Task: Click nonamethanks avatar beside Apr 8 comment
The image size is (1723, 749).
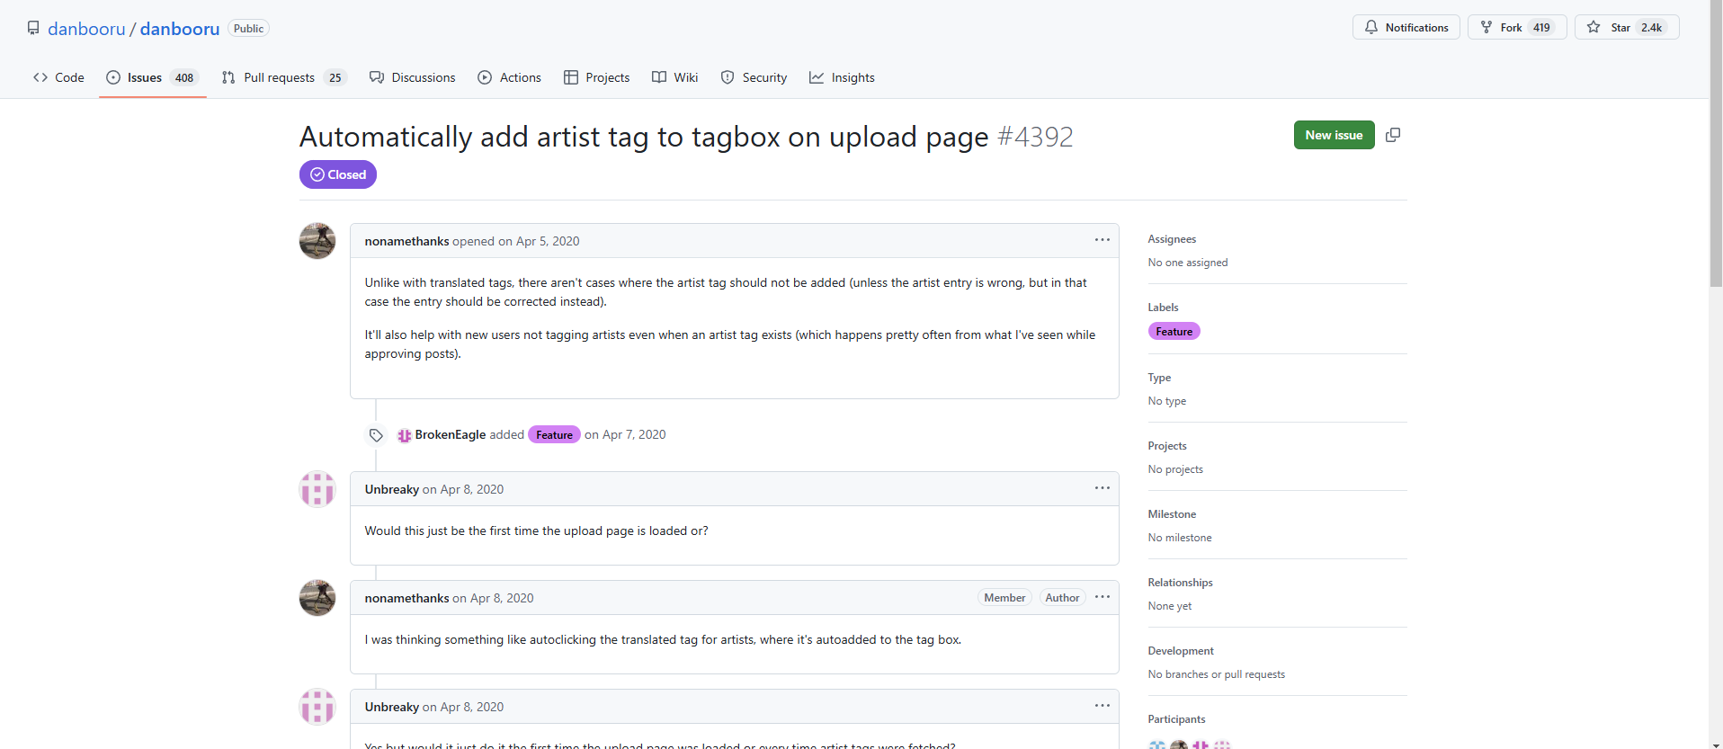Action: click(317, 598)
